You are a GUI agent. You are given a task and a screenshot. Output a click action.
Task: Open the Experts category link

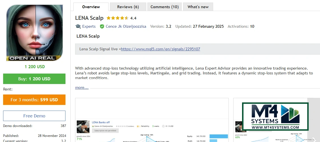coord(89,26)
